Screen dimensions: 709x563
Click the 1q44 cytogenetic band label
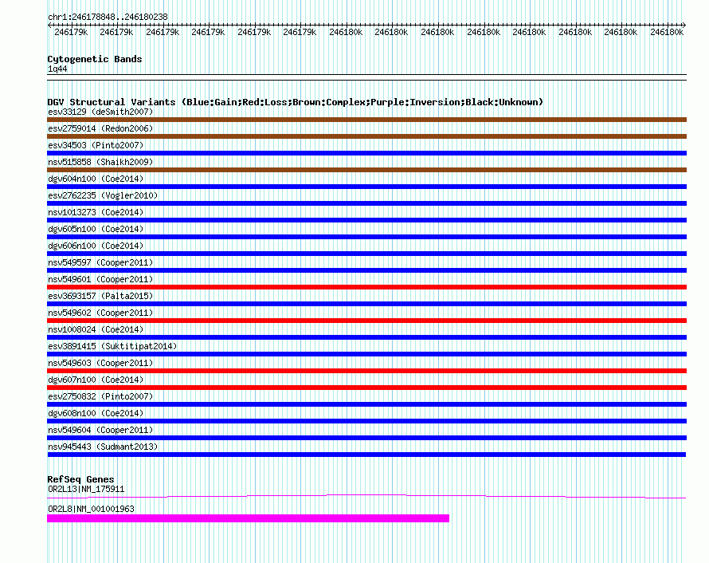point(57,69)
